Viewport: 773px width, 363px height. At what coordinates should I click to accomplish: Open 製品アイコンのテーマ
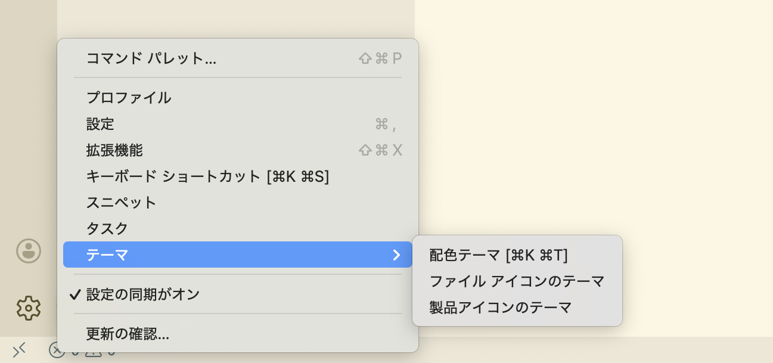(x=498, y=308)
